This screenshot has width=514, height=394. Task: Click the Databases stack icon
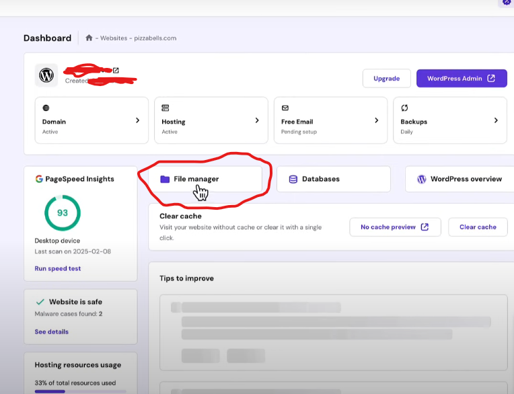coord(293,180)
